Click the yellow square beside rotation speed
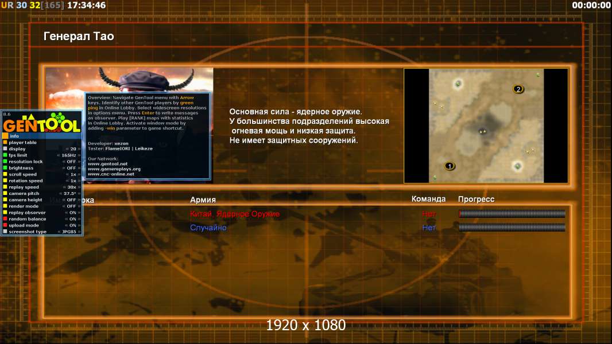Screen dimensions: 612x344 (x=5, y=181)
